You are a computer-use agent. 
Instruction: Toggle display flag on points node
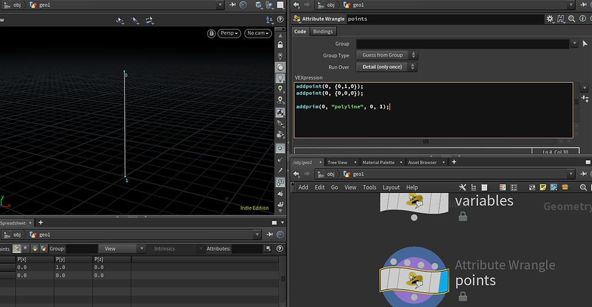point(443,280)
